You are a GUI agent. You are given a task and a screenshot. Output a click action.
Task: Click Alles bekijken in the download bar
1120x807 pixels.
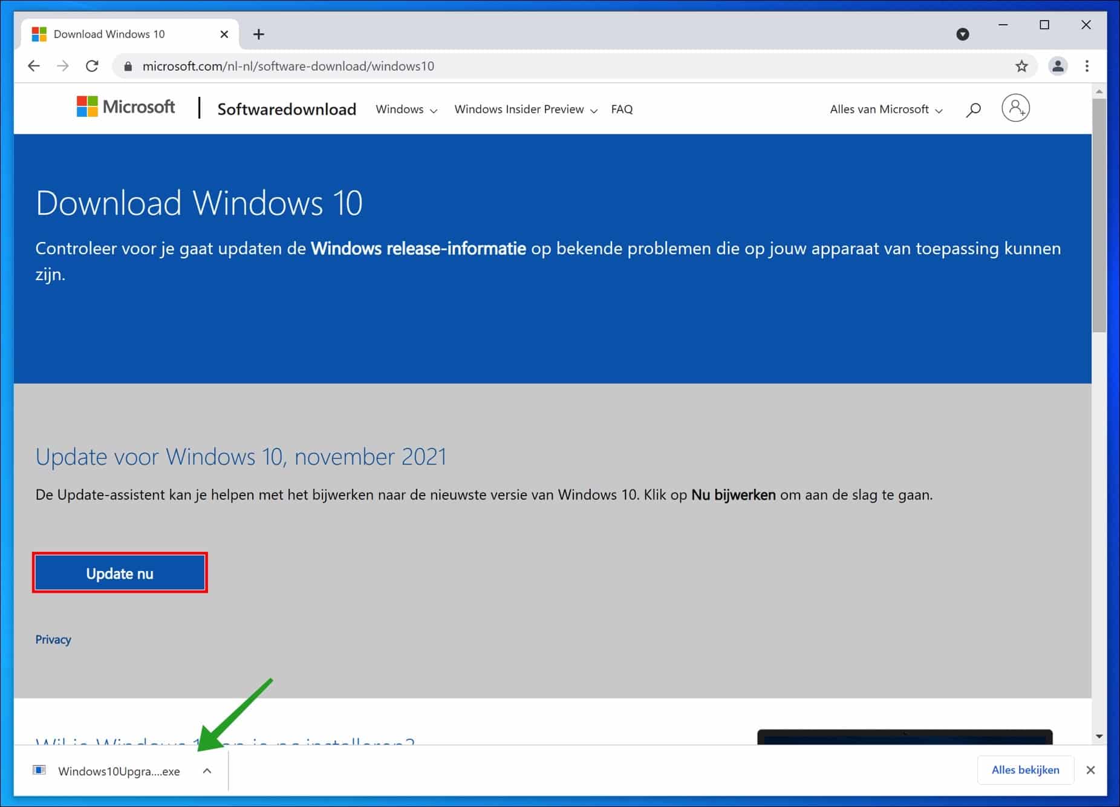pyautogui.click(x=1025, y=769)
